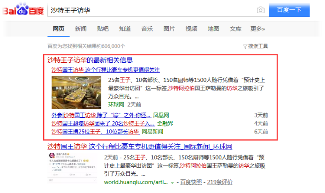325x193 pixels.
Task: Expand dropdown arrow beside world.huanqiu.com URL
Action: pyautogui.click(x=173, y=182)
